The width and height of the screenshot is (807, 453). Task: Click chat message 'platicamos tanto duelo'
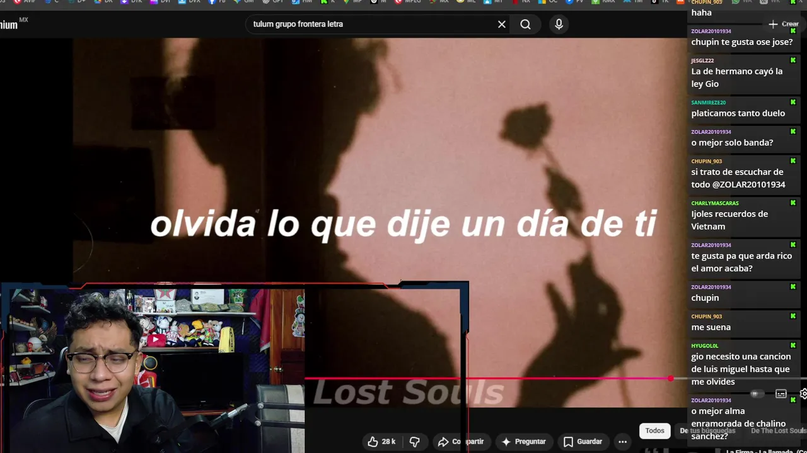[x=738, y=113]
